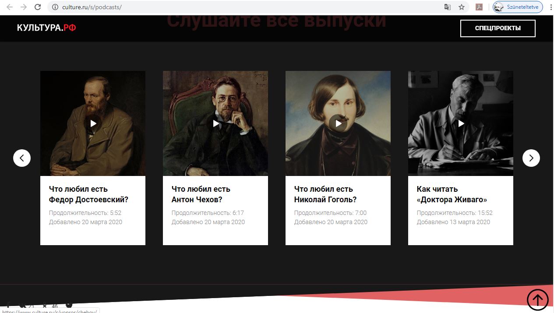The image size is (554, 313).
Task: Start the Nikolai Gogol podcast playback
Action: (x=338, y=123)
